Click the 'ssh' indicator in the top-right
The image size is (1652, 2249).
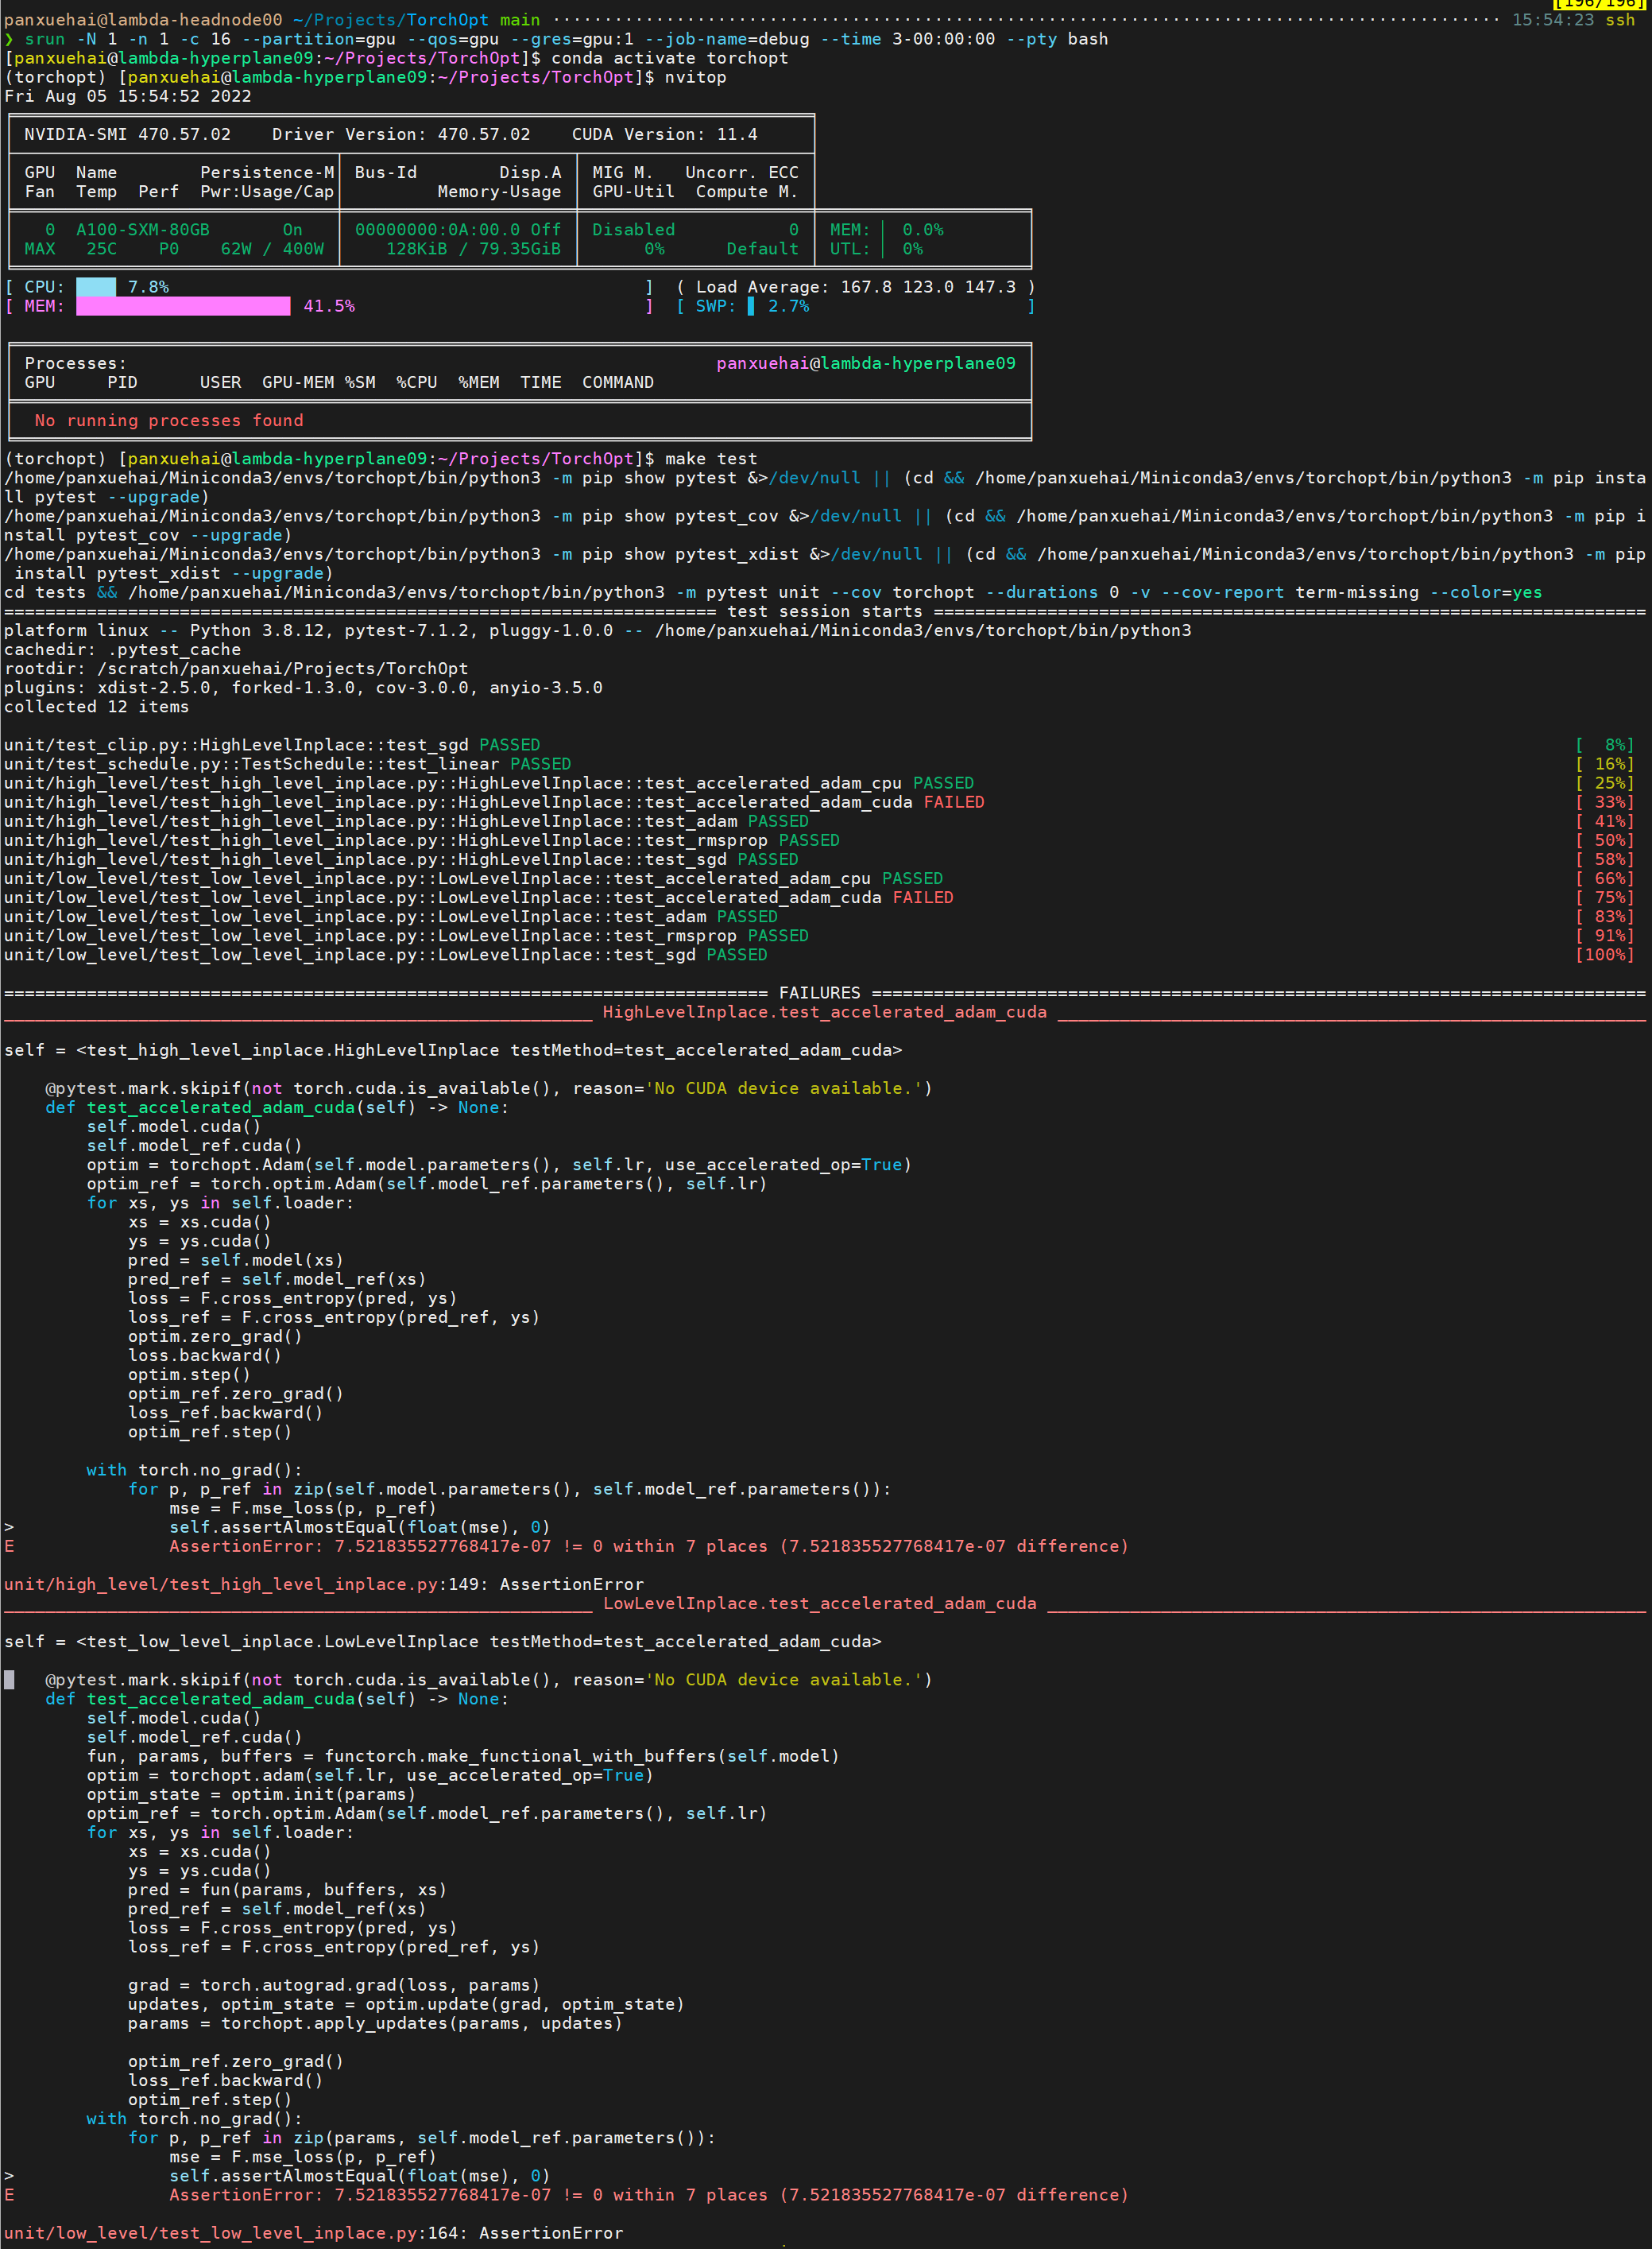click(1620, 20)
